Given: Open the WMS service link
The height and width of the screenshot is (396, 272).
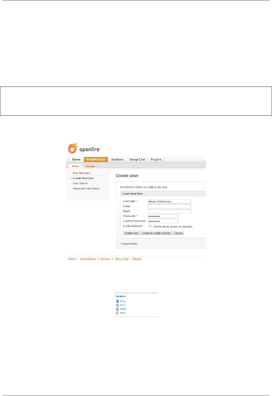Looking at the screenshot, I should (x=123, y=309).
